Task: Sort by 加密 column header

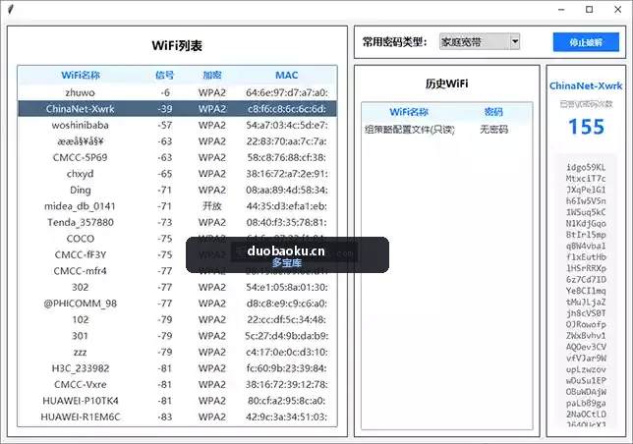Action: 212,75
